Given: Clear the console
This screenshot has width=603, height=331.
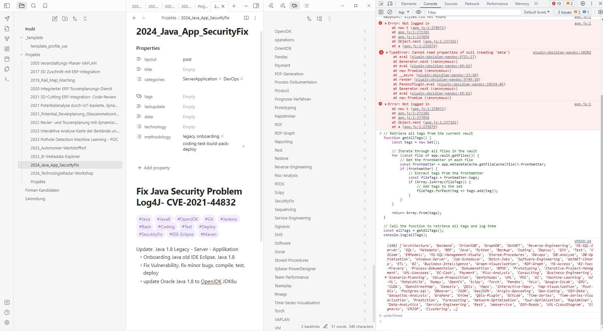Looking at the screenshot, I should (390, 12).
